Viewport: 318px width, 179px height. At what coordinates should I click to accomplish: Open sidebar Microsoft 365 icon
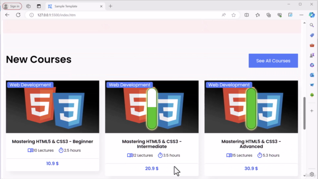(x=312, y=65)
